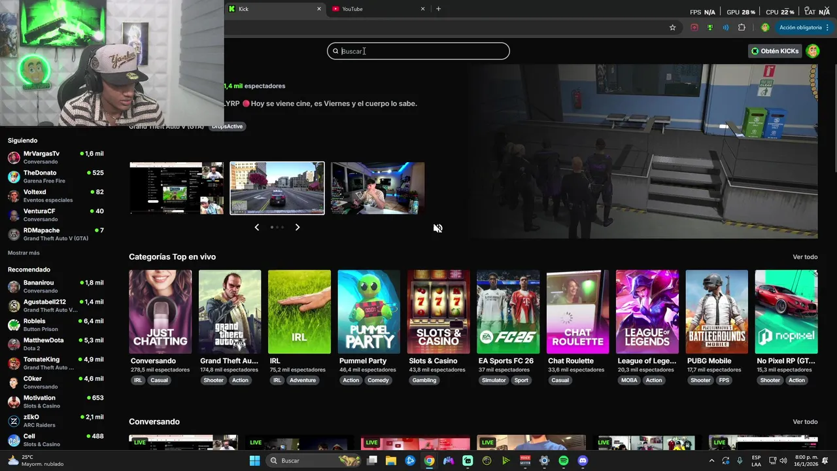The image size is (837, 471).
Task: Open TheDonato channel in sidebar
Action: pyautogui.click(x=56, y=177)
